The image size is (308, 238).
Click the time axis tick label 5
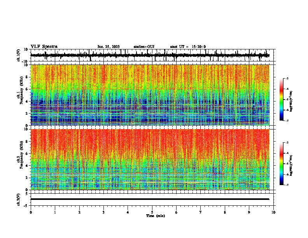tap(152, 212)
